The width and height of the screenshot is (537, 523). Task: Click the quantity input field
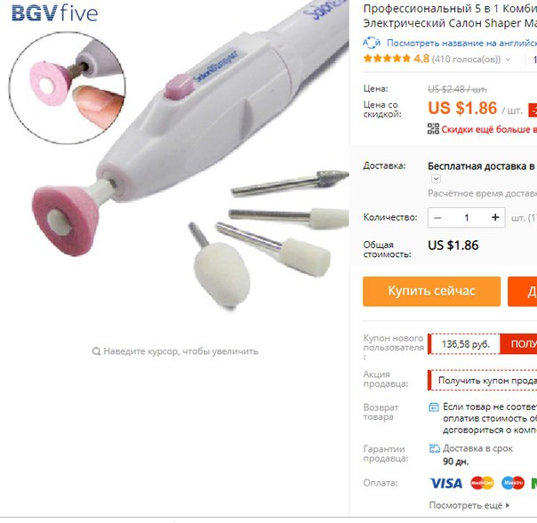[467, 218]
